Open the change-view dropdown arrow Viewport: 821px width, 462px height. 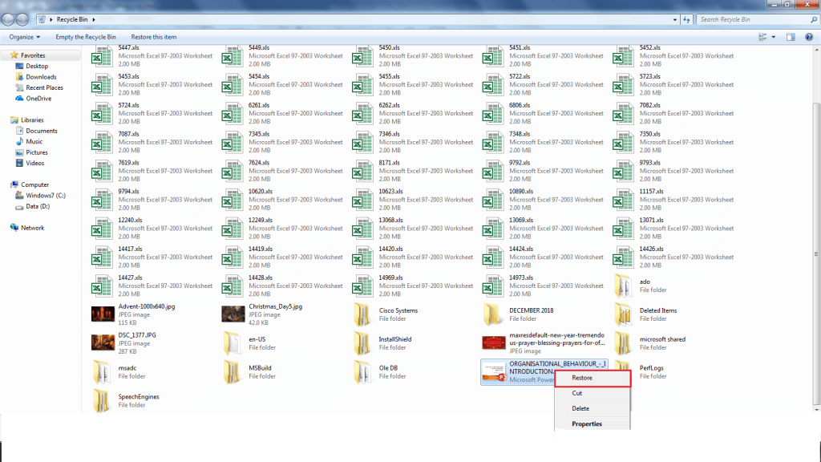(x=773, y=36)
